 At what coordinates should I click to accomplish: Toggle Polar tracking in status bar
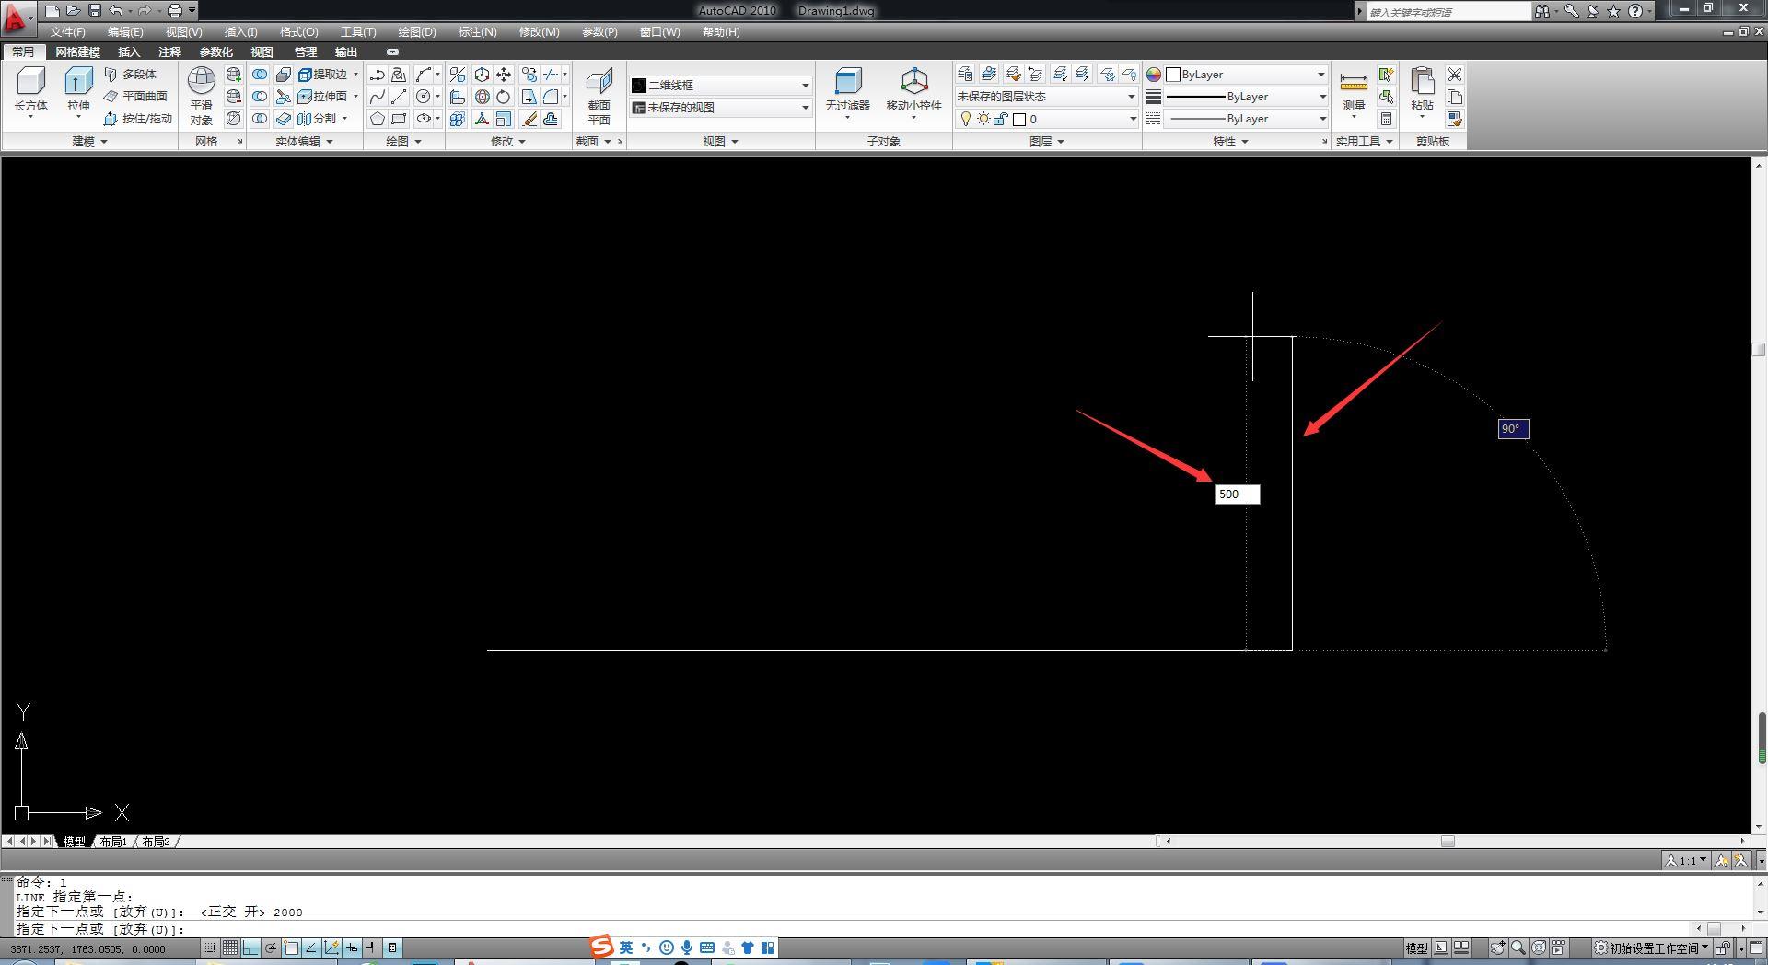coord(271,948)
